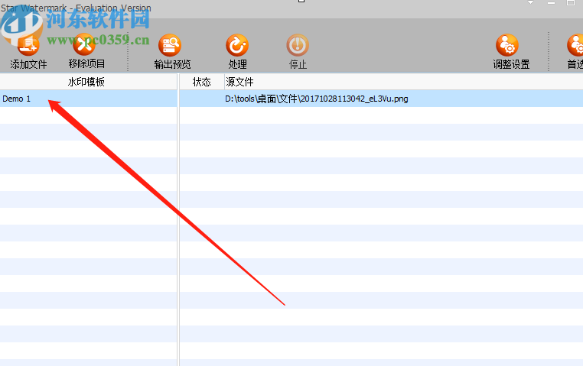
Task: Select source file 20171028113042_eL3Vu.png row
Action: (x=381, y=99)
